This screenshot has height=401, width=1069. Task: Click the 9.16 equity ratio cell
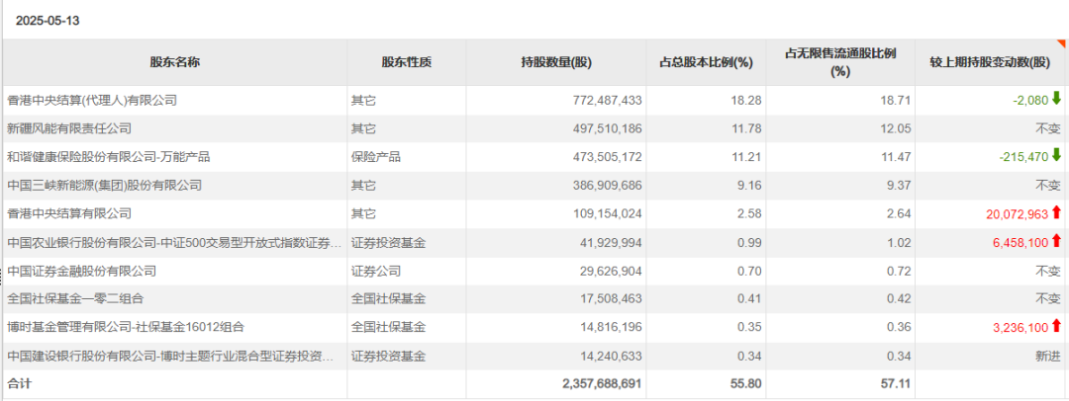tap(751, 185)
